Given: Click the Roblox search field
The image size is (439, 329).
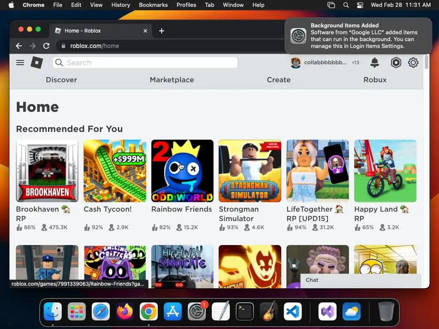Looking at the screenshot, I should (145, 63).
